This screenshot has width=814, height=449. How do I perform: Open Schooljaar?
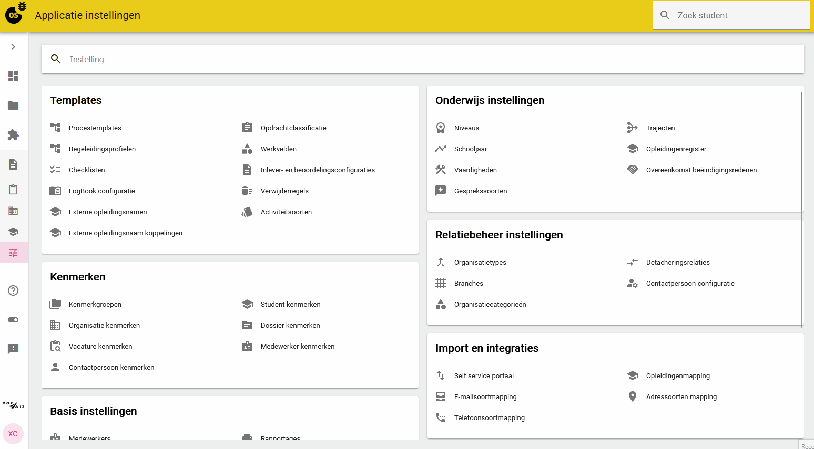(470, 149)
